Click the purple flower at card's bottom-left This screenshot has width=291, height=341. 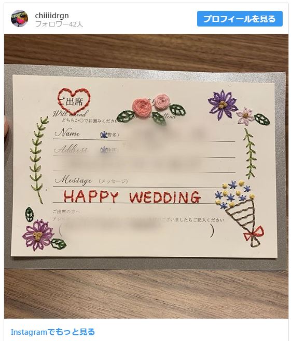pos(38,234)
